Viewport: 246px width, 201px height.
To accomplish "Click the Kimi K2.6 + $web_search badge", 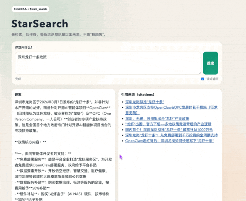I will click(30, 9).
